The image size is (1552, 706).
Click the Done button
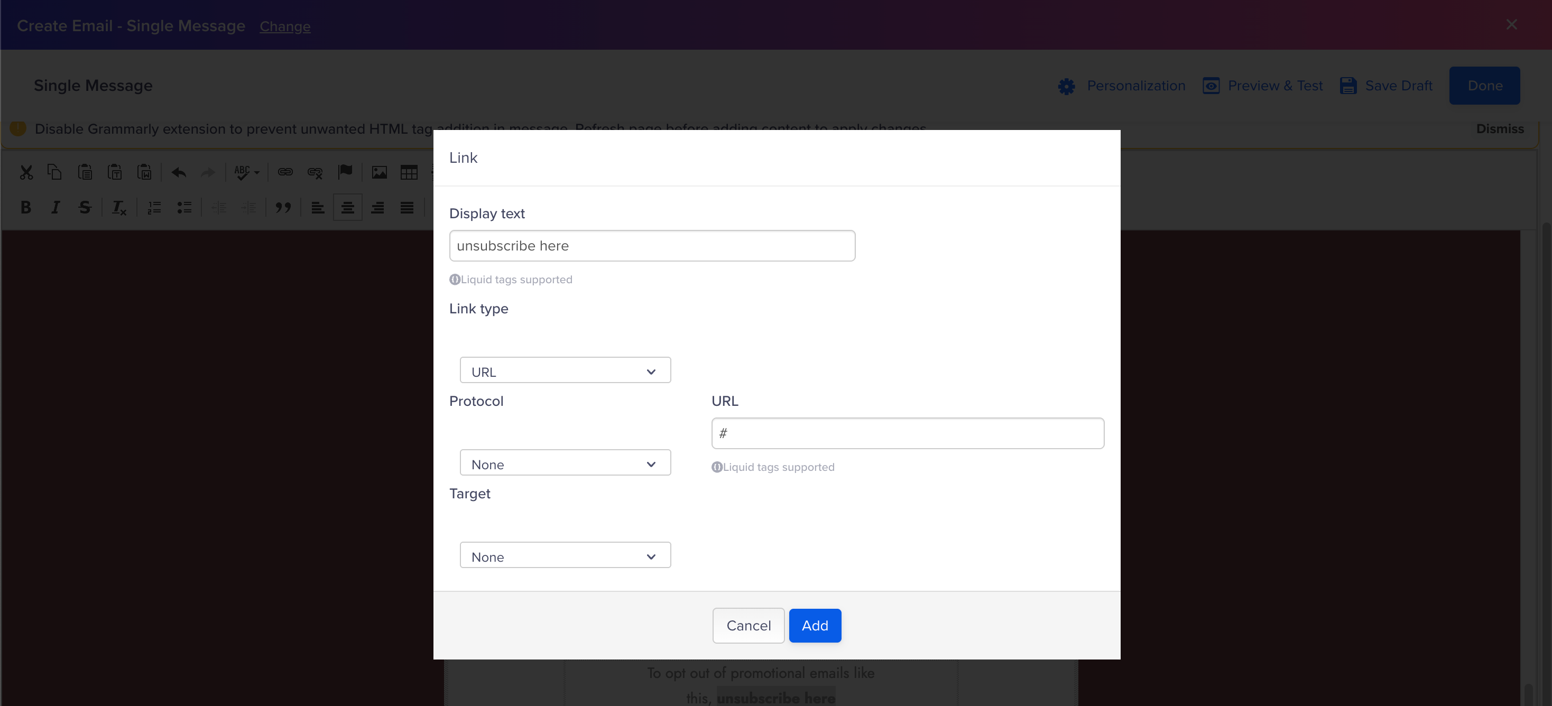(x=1484, y=86)
